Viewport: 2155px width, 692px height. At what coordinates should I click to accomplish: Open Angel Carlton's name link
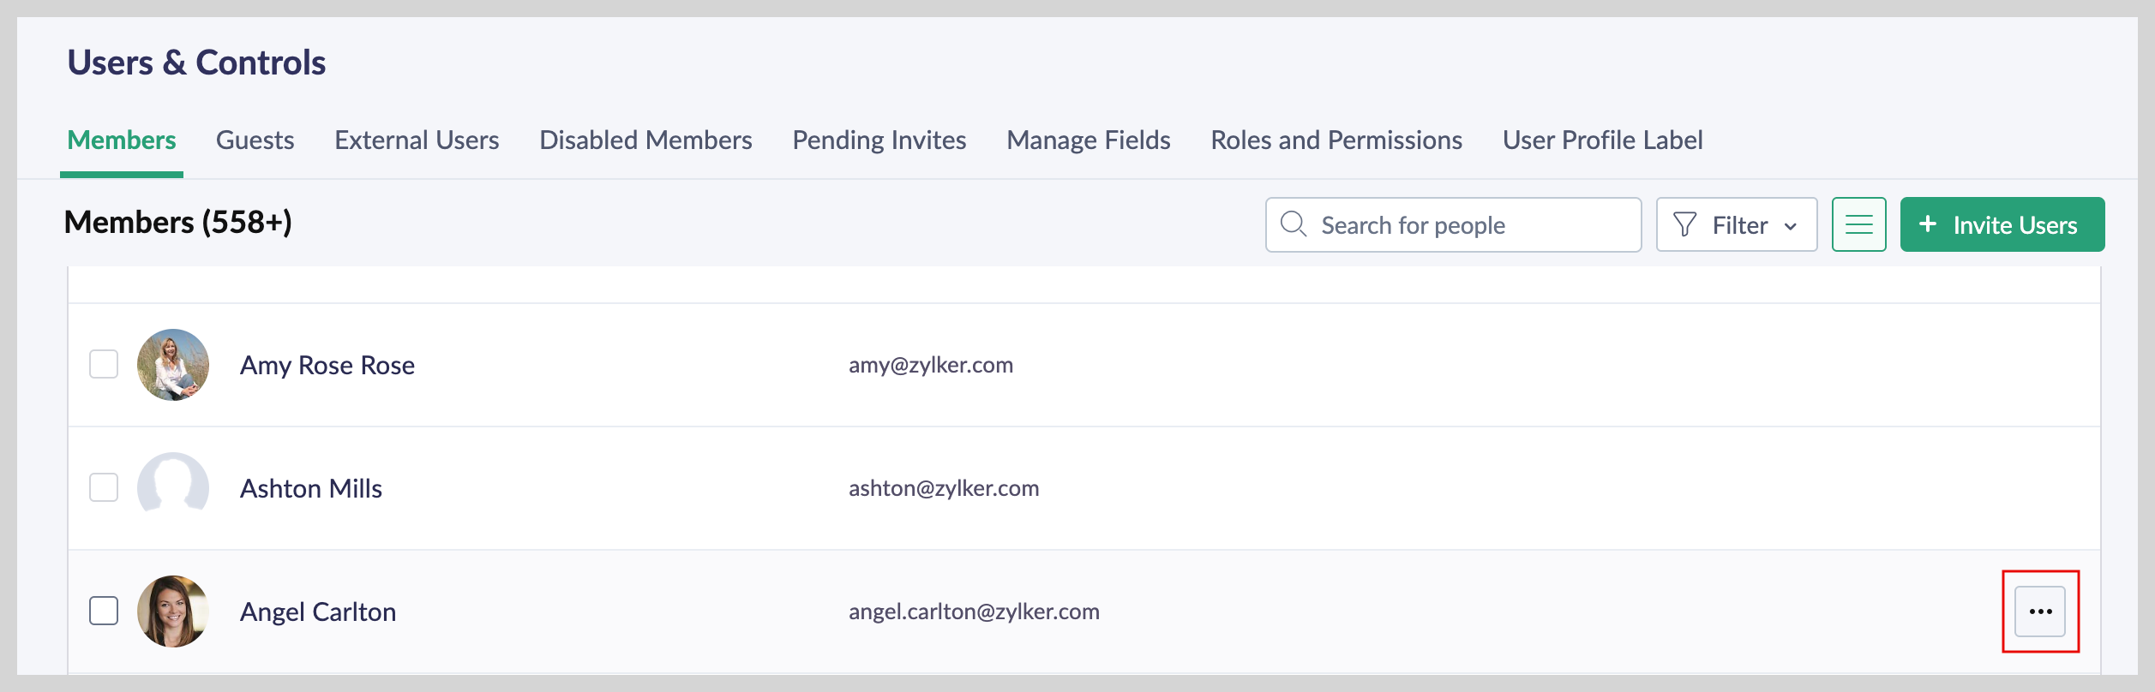point(318,612)
